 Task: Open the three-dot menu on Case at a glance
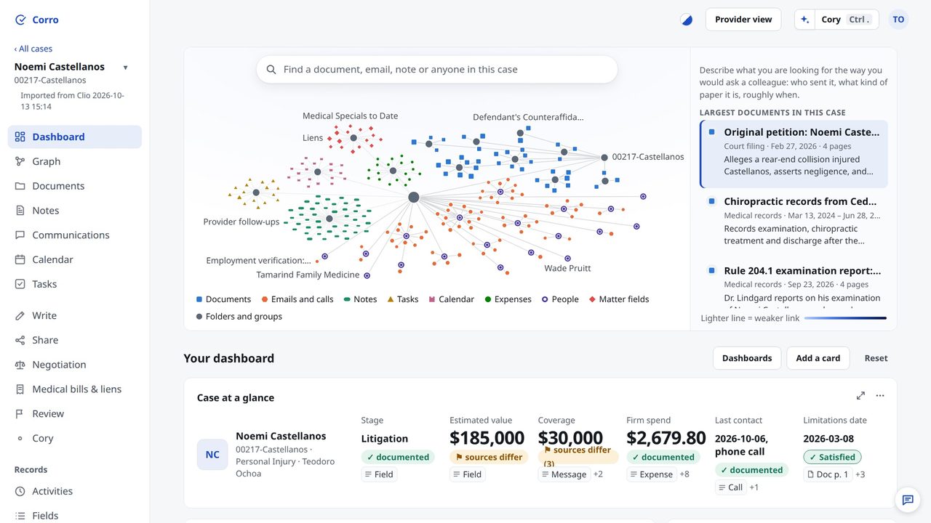coord(880,396)
